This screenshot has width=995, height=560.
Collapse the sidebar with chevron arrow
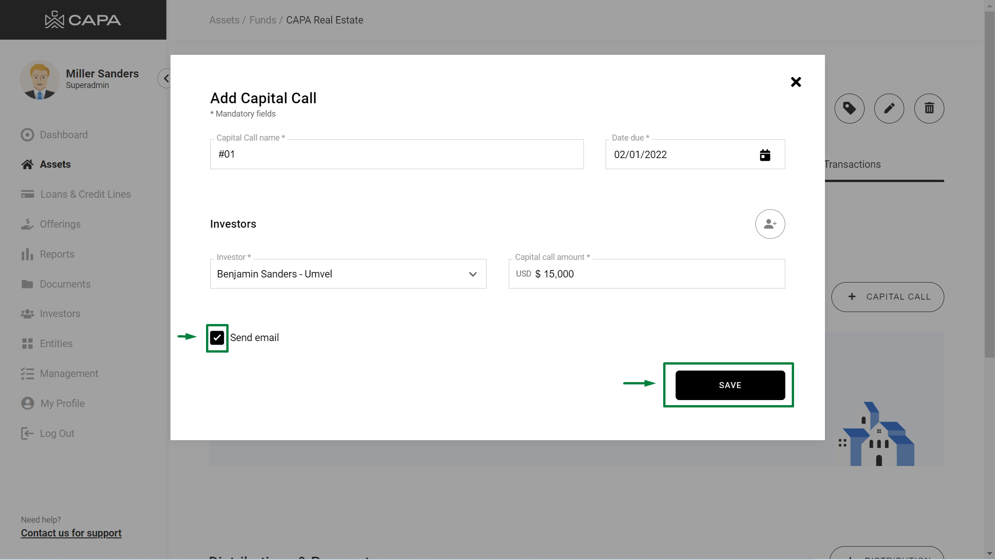click(165, 78)
